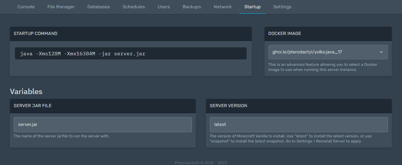This screenshot has height=165, width=402.
Task: Click the chevron arrow in Docker image selector
Action: 381,52
